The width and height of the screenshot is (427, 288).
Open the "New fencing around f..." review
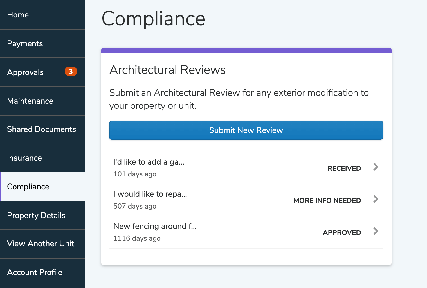tap(155, 226)
